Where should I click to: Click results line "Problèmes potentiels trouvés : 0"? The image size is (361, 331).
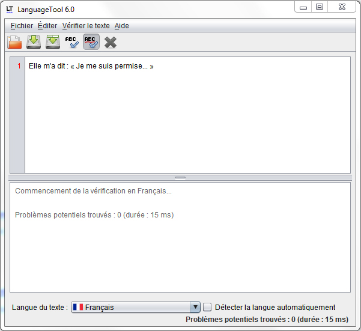pyautogui.click(x=94, y=215)
